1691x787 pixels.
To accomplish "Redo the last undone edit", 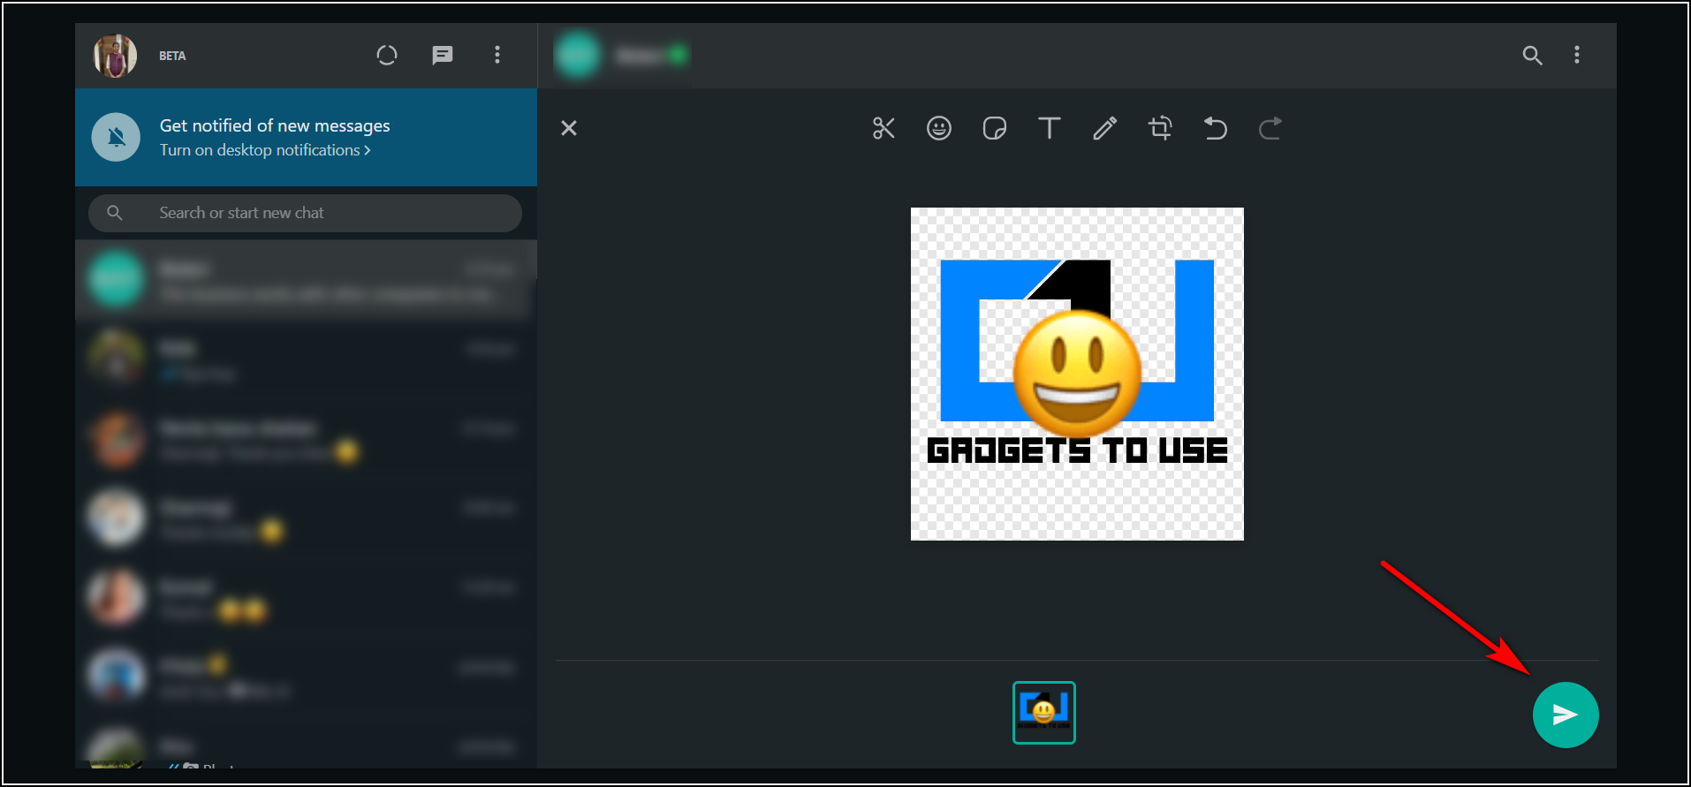I will click(1270, 128).
